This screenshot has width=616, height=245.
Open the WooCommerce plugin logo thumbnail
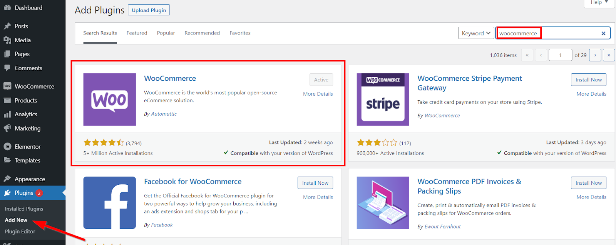[x=110, y=99]
